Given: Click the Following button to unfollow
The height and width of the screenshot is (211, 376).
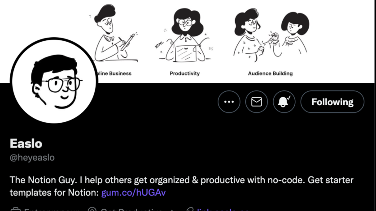Looking at the screenshot, I should [x=332, y=102].
